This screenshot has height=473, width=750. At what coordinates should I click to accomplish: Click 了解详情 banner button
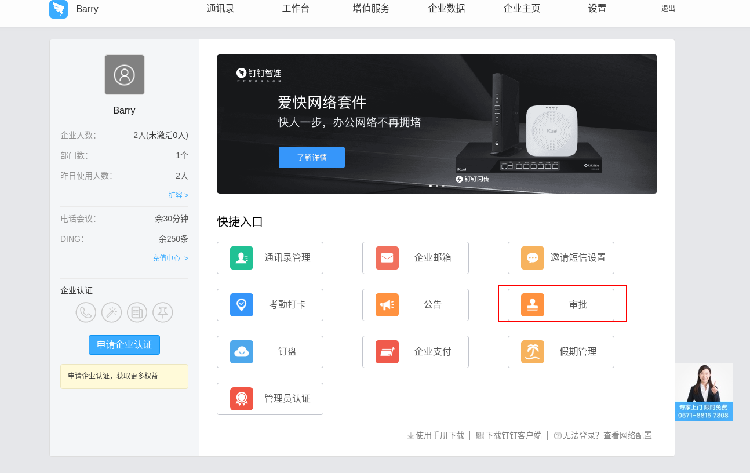312,158
